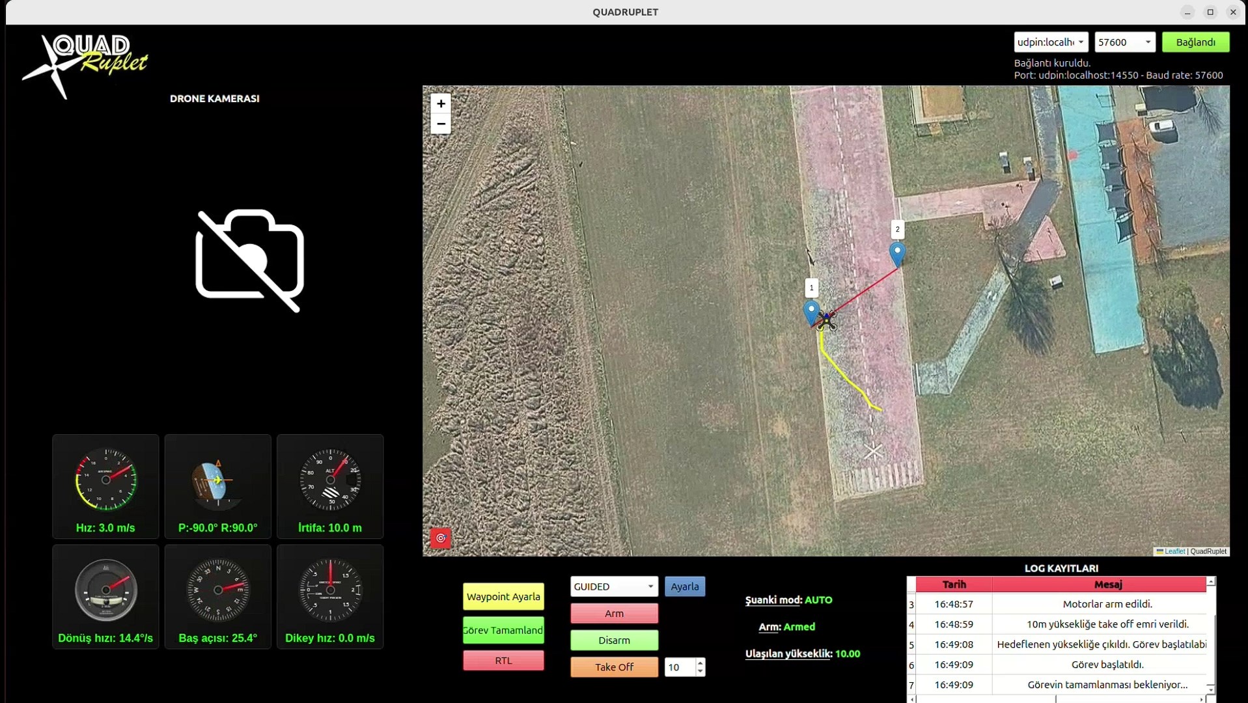Image resolution: width=1248 pixels, height=703 pixels.
Task: Click the red recenter target icon on map
Action: tap(441, 538)
